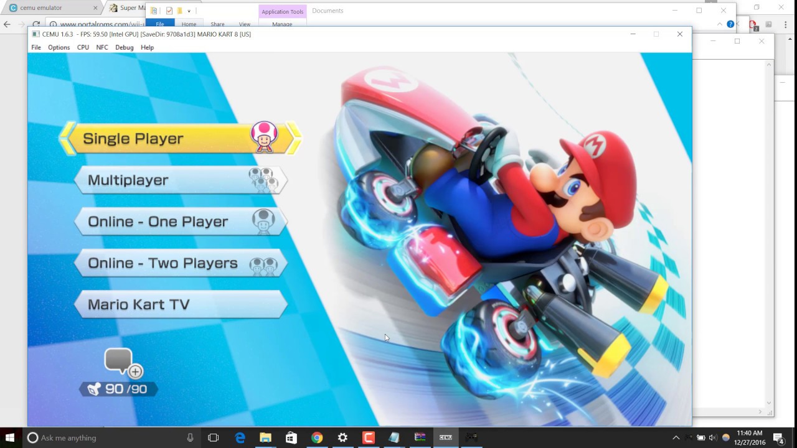Open File Explorer from the taskbar
Screen dimensions: 797x448
[x=265, y=437]
